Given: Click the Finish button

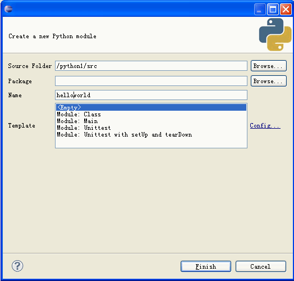Looking at the screenshot, I should pyautogui.click(x=206, y=266).
